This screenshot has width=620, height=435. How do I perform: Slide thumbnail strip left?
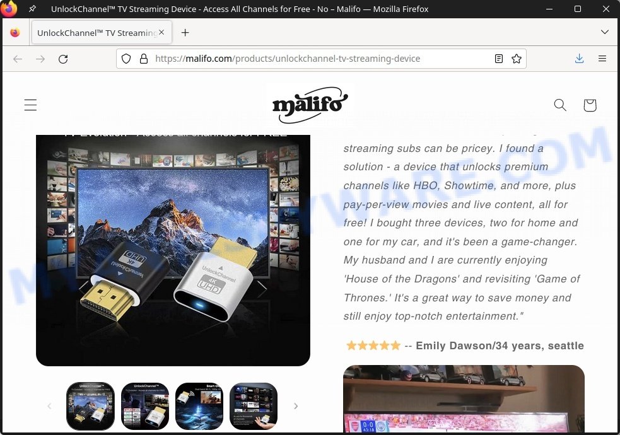pyautogui.click(x=49, y=406)
